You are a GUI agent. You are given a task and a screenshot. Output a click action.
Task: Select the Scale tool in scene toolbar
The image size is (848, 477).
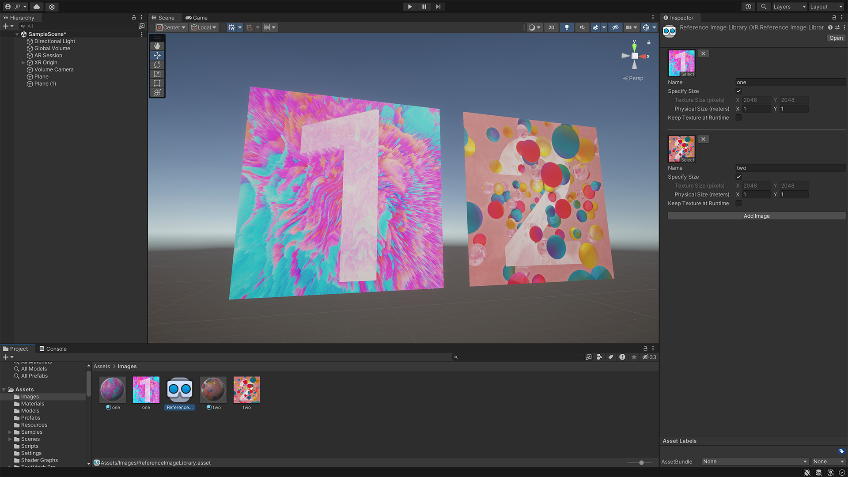[157, 74]
